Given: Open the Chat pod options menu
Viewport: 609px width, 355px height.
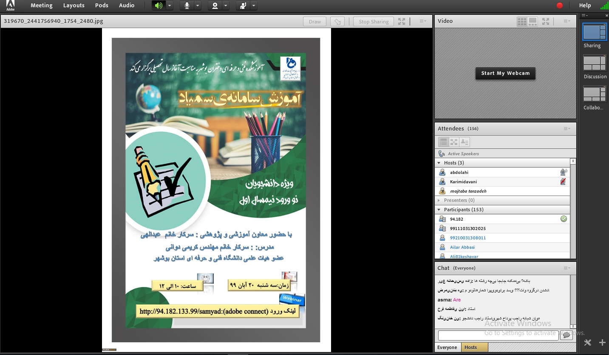Looking at the screenshot, I should tap(567, 268).
